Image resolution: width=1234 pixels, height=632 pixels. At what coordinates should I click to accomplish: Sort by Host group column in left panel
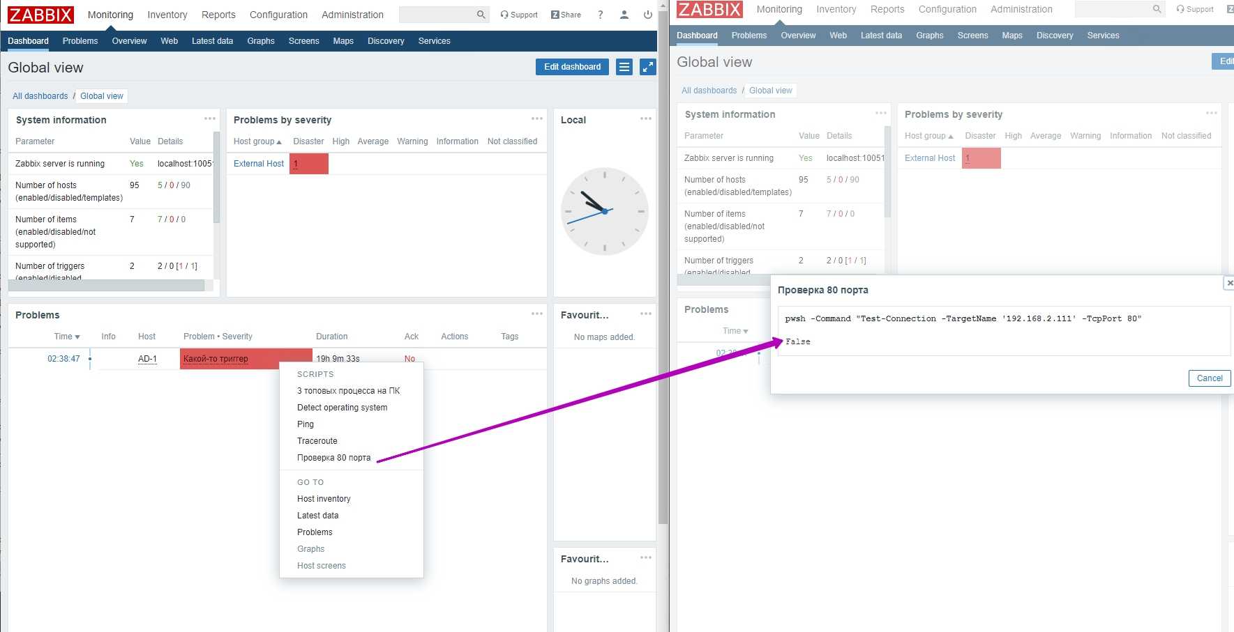point(257,141)
